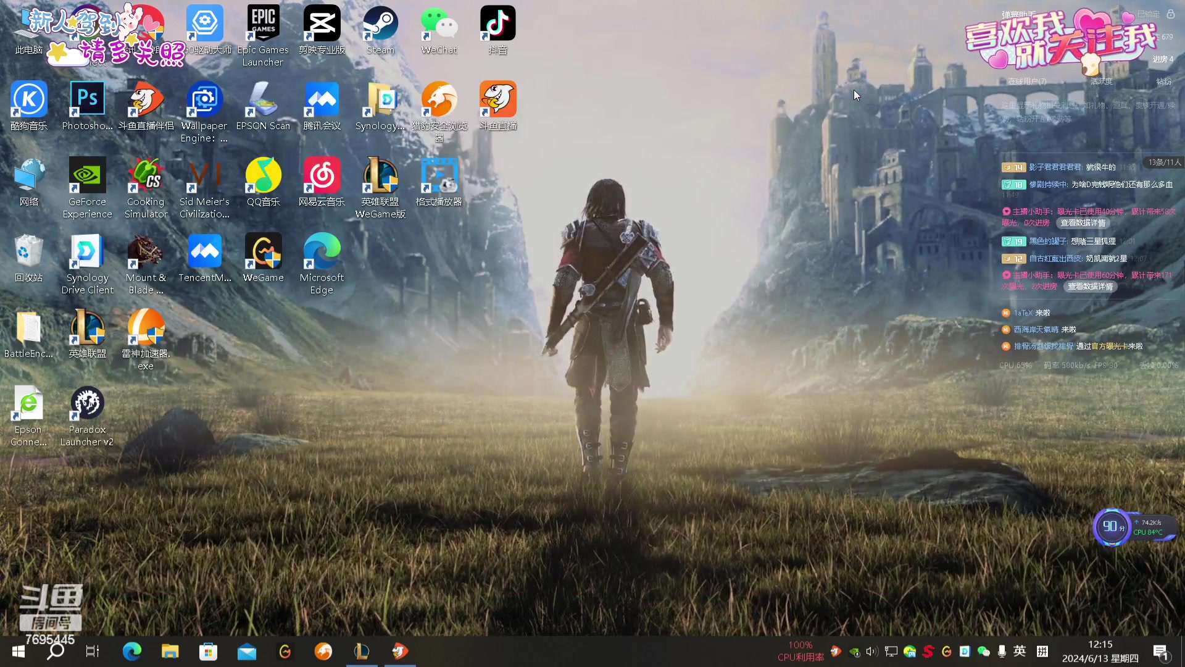Open the Steam desktop shortcut
The image size is (1185, 667).
point(380,31)
